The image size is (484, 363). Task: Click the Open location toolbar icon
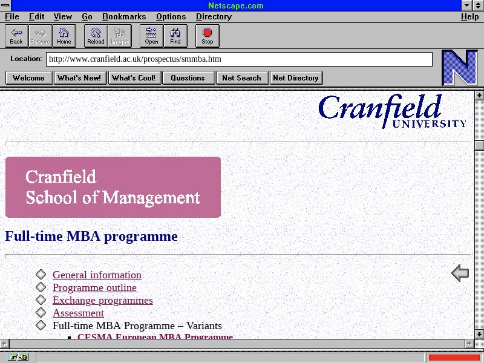point(151,36)
